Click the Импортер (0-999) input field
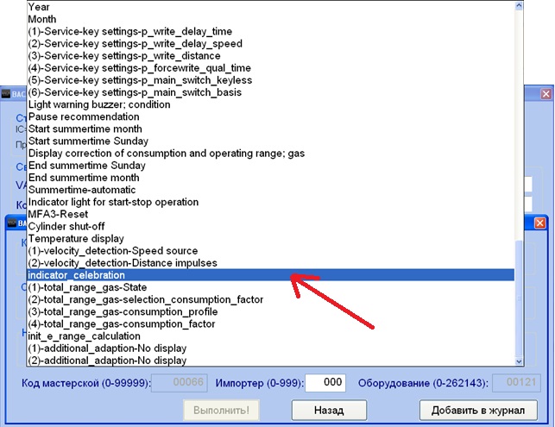Viewport: 555px width, 427px height. [326, 383]
